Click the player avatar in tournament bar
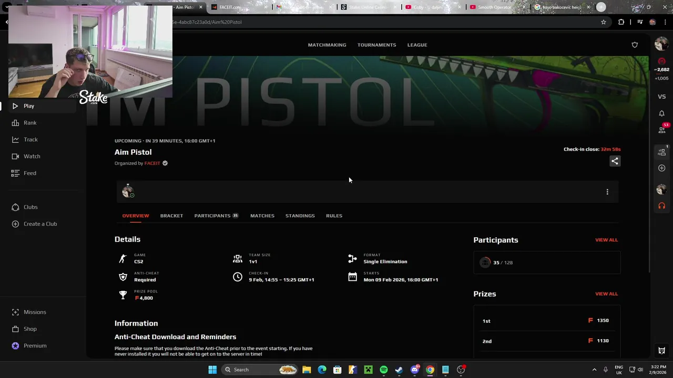The image size is (673, 378). click(x=128, y=192)
